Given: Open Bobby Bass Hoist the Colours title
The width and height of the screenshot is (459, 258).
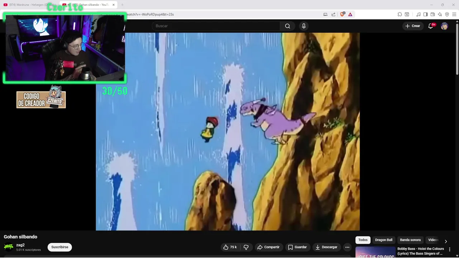Looking at the screenshot, I should pyautogui.click(x=421, y=251).
